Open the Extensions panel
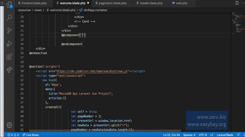This screenshot has width=245, height=137. tap(9, 57)
